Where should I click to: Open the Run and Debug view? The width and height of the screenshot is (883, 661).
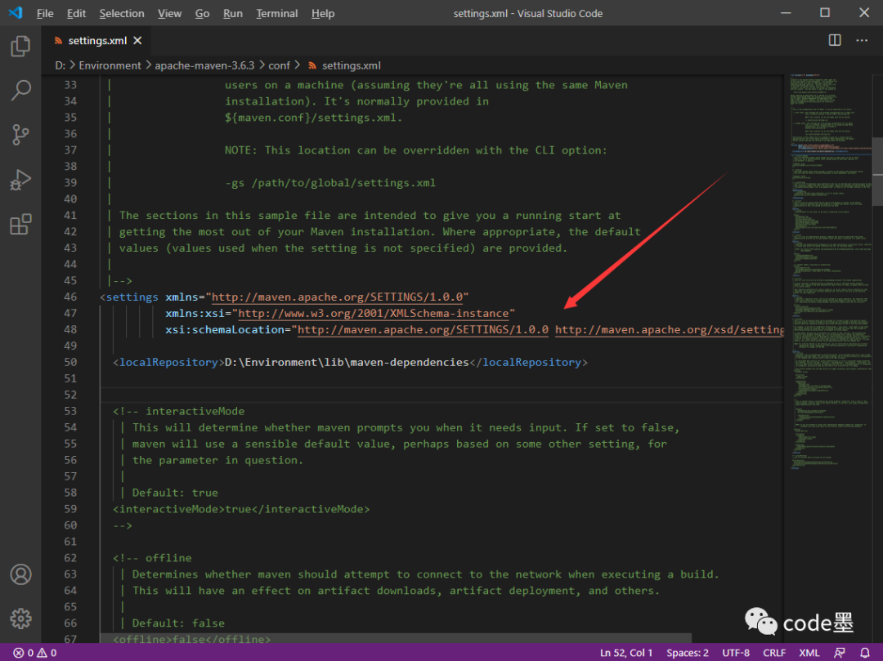pyautogui.click(x=20, y=180)
